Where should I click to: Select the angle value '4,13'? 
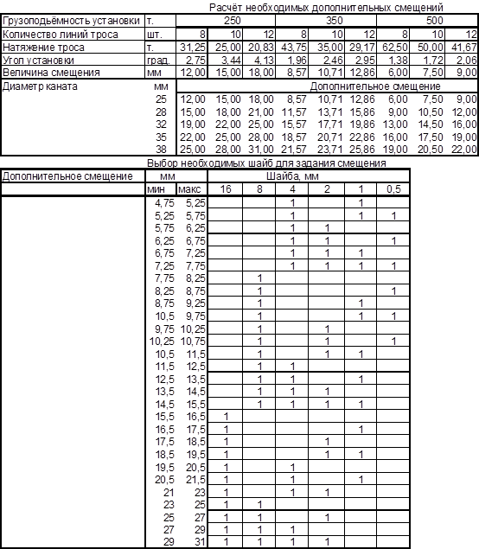[x=264, y=61]
